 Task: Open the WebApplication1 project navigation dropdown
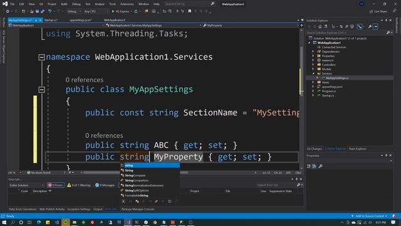click(56, 25)
